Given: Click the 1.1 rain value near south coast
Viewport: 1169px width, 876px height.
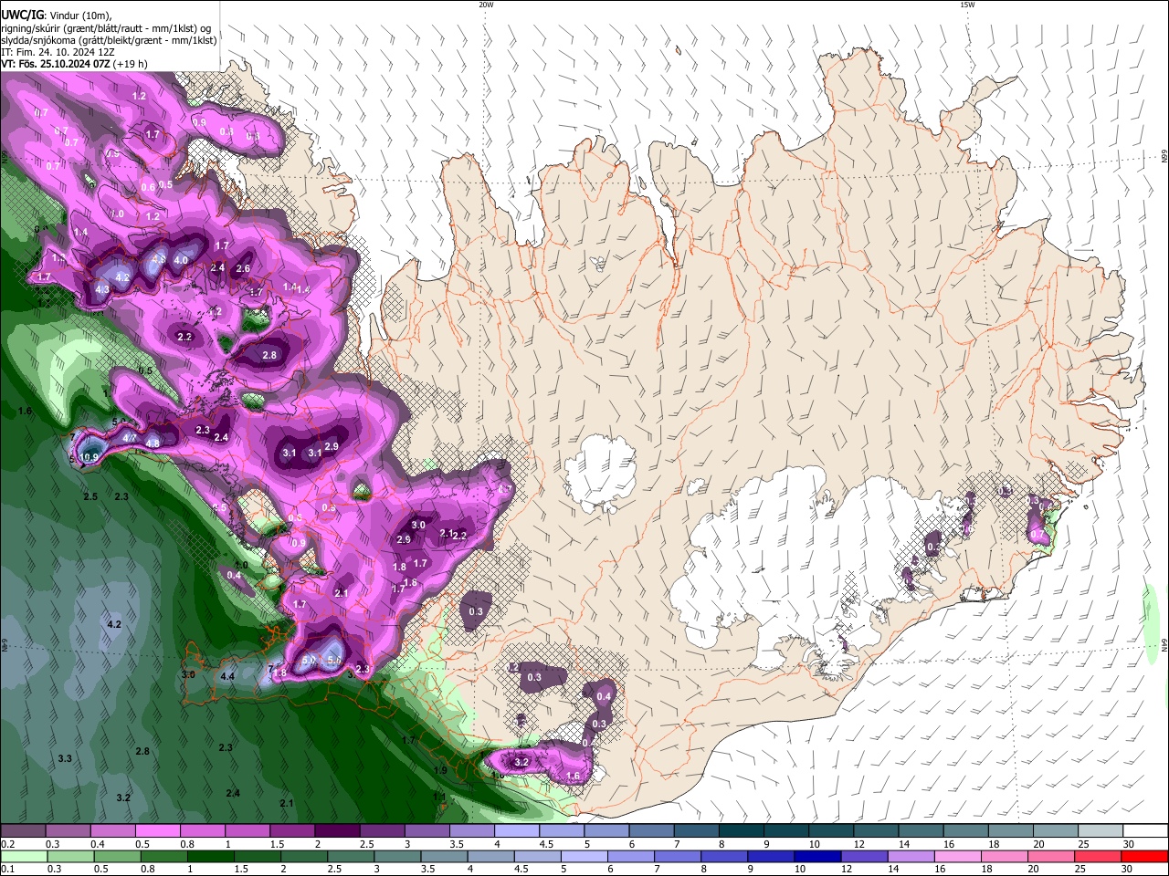Looking at the screenshot, I should pos(439,797).
